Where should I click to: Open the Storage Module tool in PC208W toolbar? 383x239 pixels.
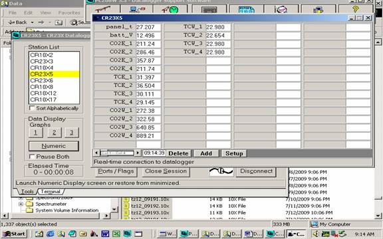319,9
